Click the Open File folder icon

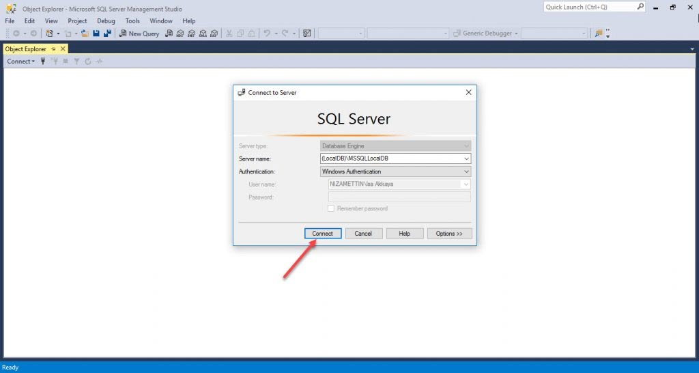click(x=85, y=33)
